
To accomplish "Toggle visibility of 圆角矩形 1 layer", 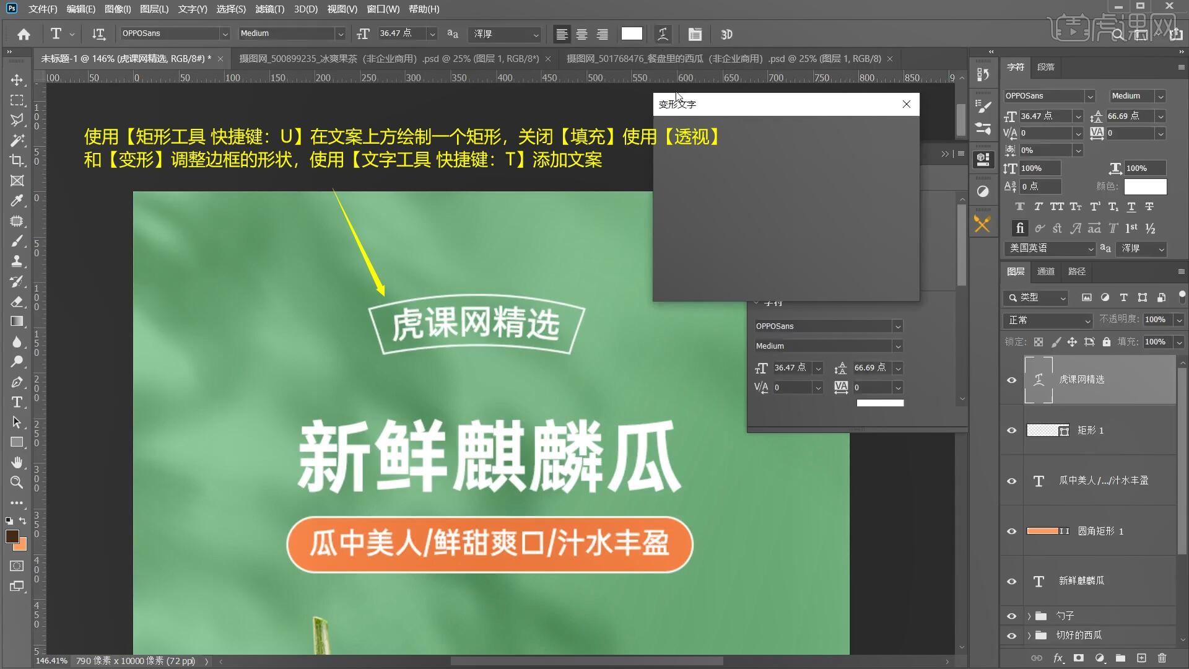I will coord(1011,531).
